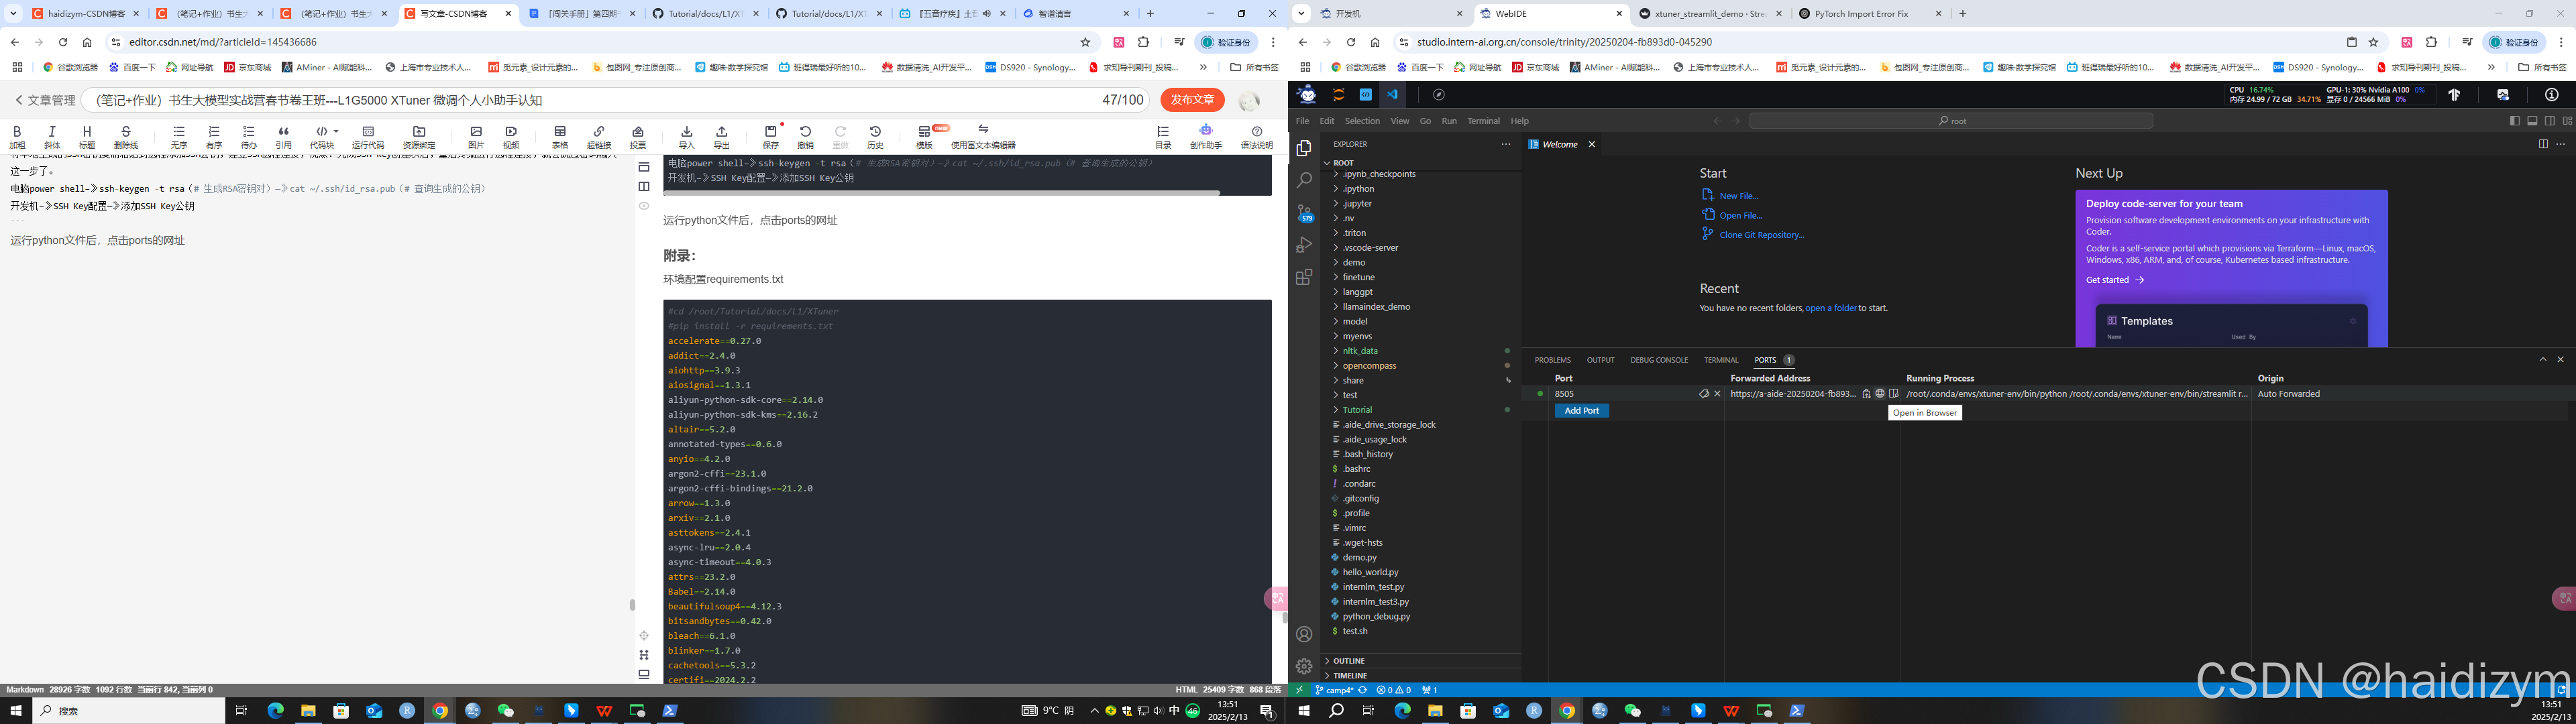This screenshot has height=724, width=2576.
Task: Show the article 目录 table of contents
Action: point(1163,137)
